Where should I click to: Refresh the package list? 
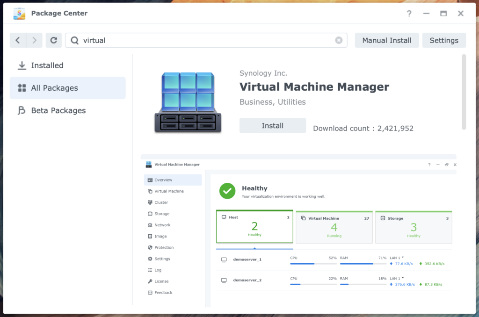coord(53,40)
